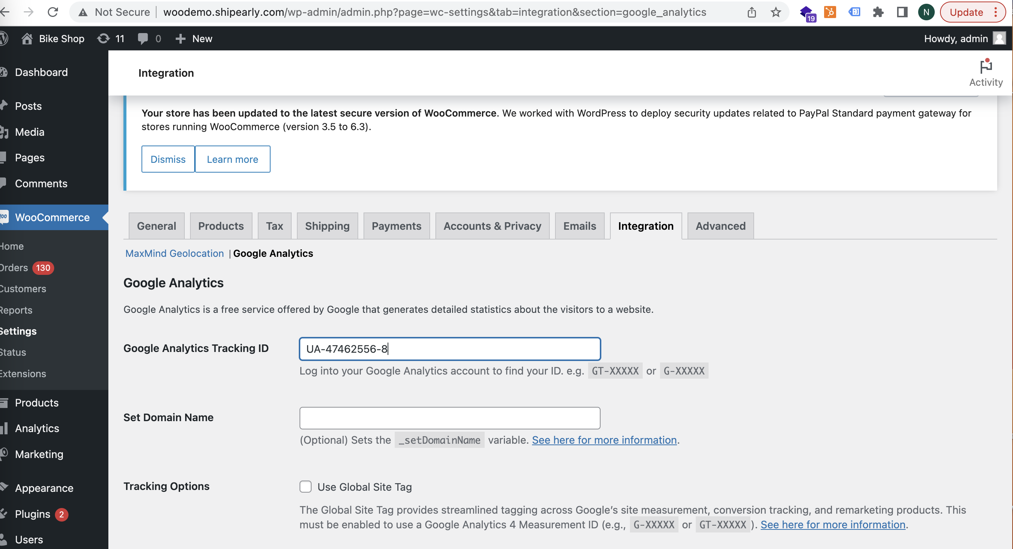Click the browser bookmark star icon
The width and height of the screenshot is (1013, 549).
[776, 12]
